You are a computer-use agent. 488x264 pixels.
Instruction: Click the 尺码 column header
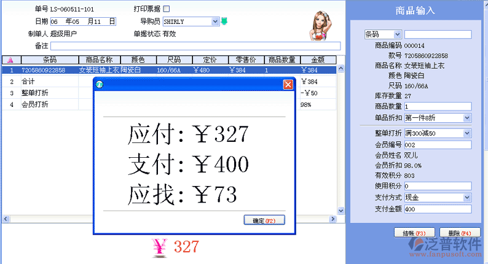[175, 60]
